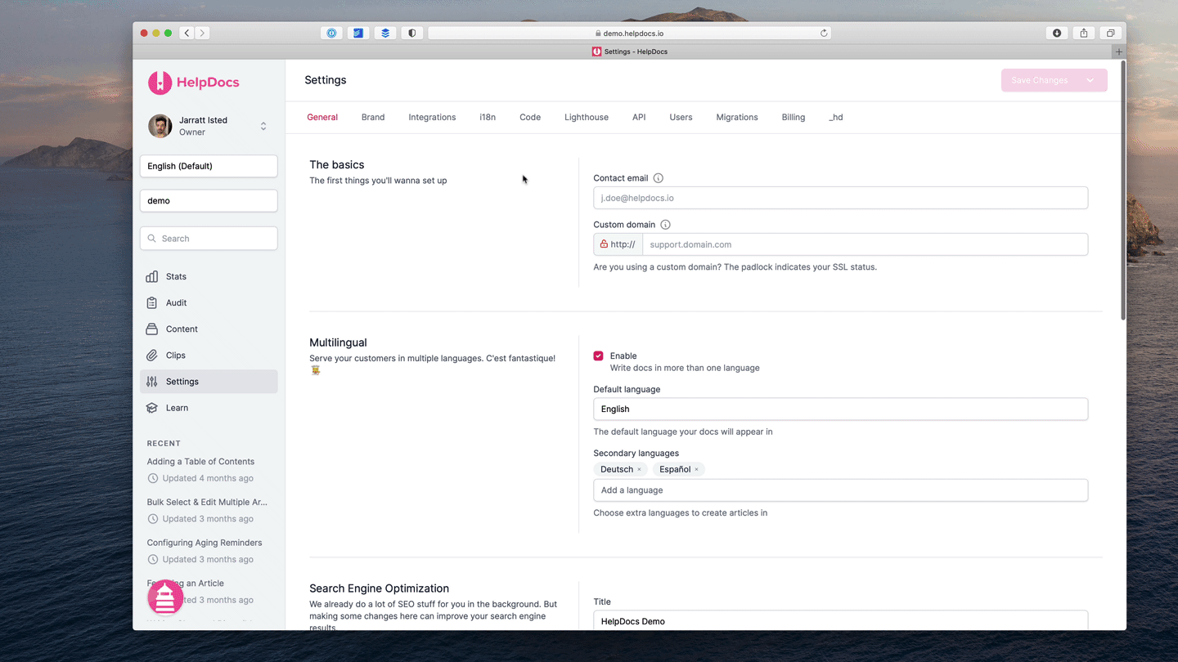Uncheck the Enable multilingual checkbox
The width and height of the screenshot is (1178, 662).
pos(598,356)
